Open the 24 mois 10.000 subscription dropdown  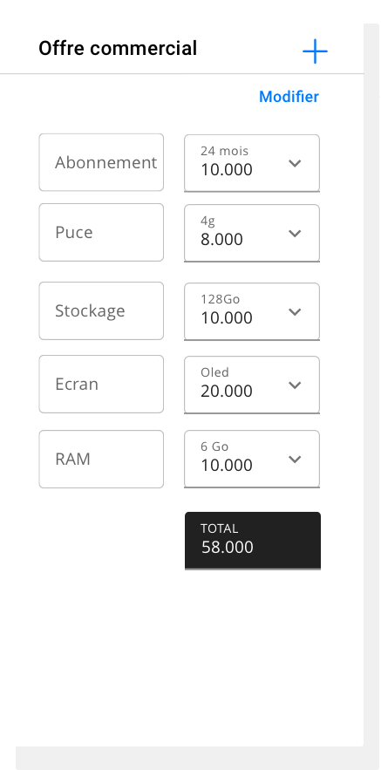click(x=252, y=163)
